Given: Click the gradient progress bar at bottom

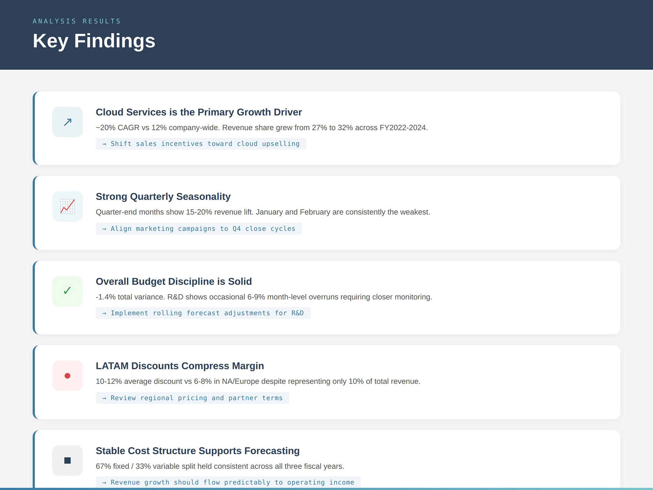Looking at the screenshot, I should [x=326, y=489].
